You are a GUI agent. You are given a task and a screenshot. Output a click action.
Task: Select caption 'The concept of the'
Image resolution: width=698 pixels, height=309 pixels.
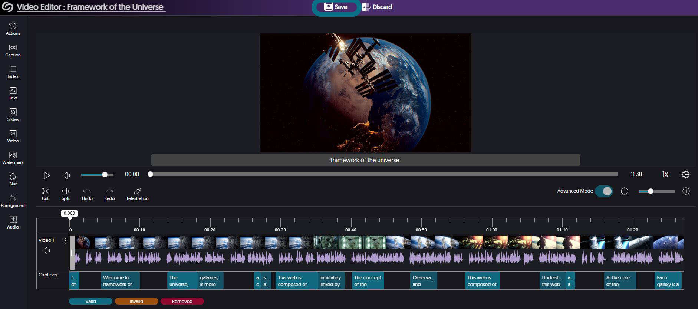(x=368, y=281)
